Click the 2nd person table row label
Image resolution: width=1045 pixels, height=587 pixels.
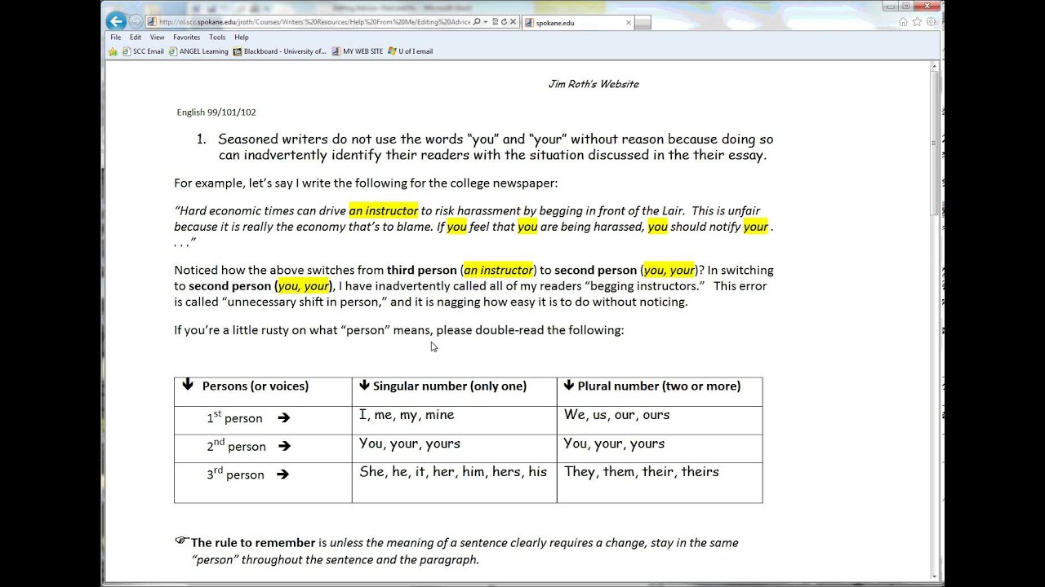click(x=236, y=446)
